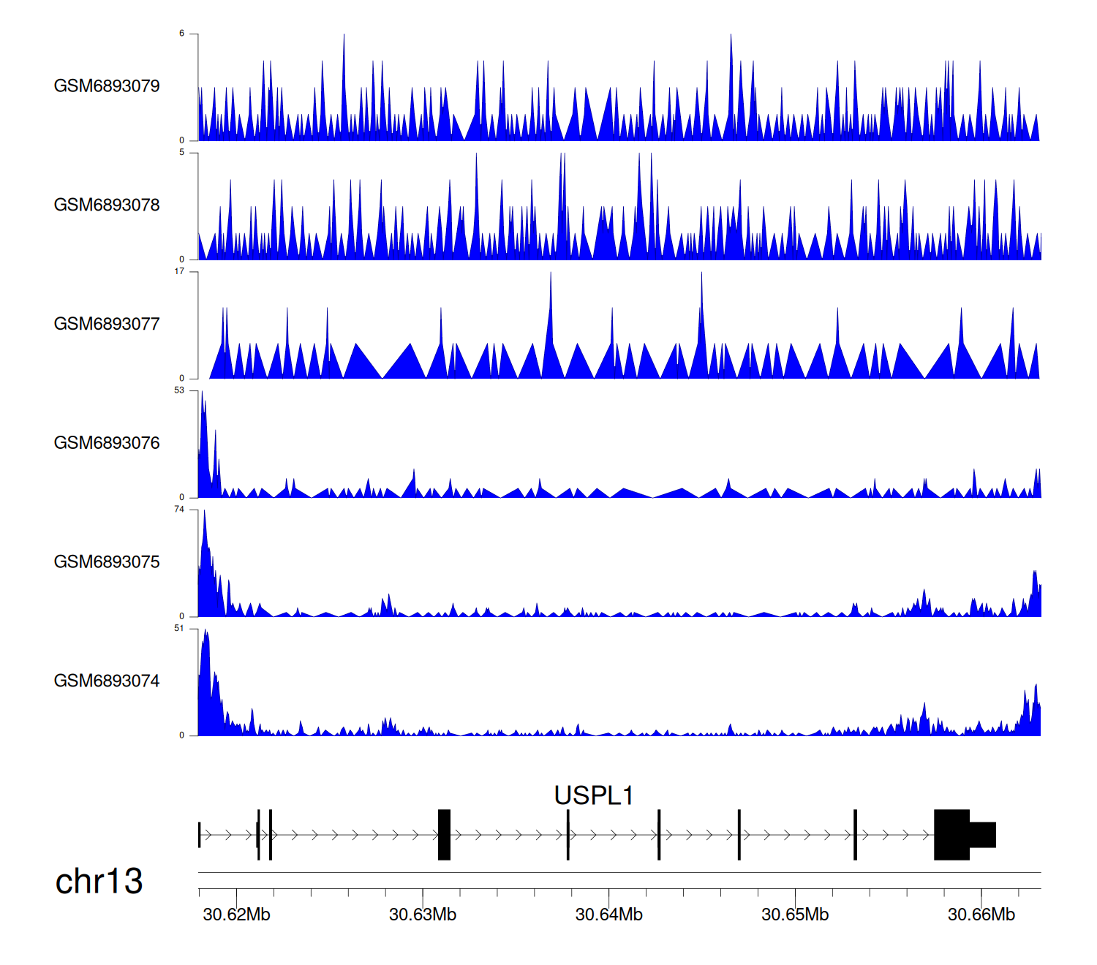
Task: Click the 30.65Mb axis position label
Action: coord(795,915)
